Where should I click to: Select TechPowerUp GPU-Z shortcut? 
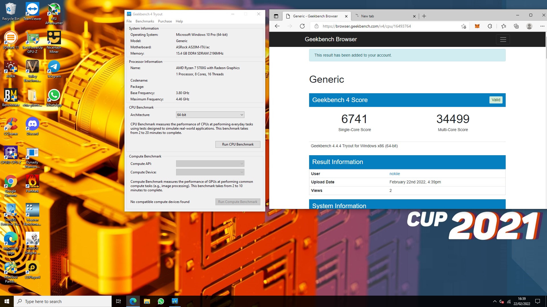32,42
